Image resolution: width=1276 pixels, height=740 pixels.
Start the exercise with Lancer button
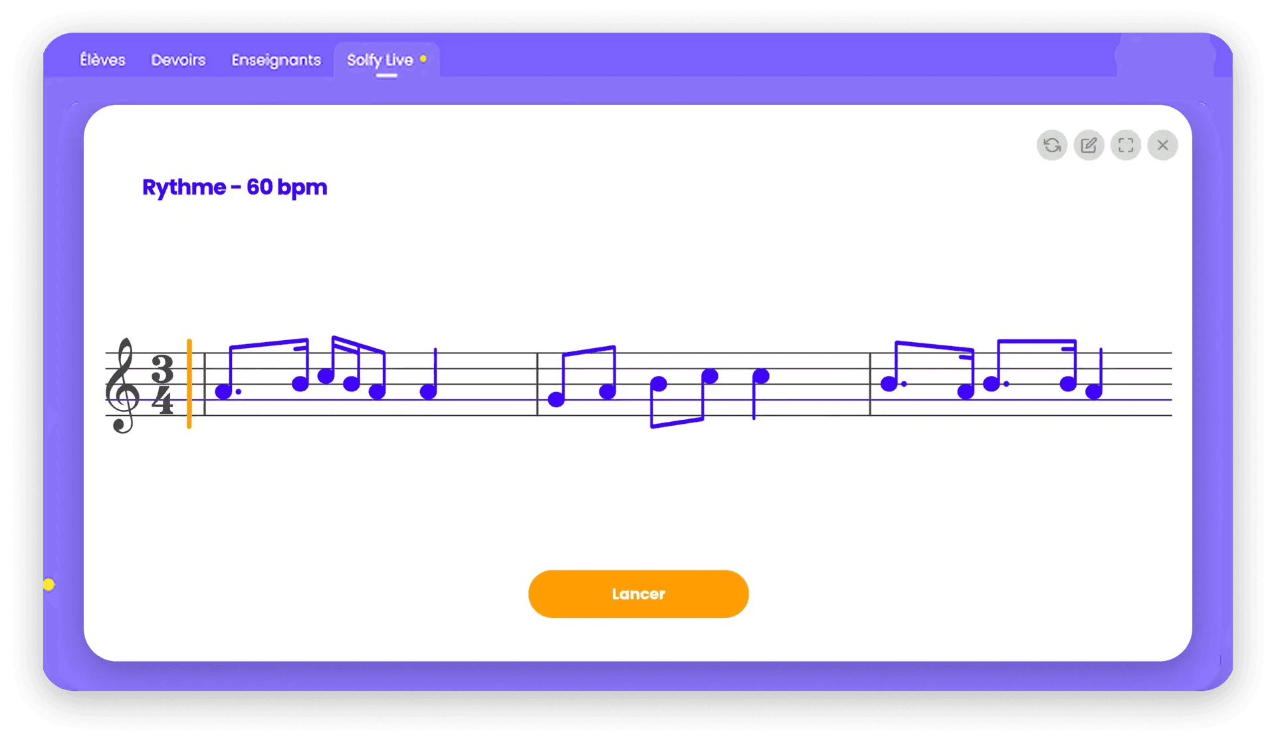[638, 594]
